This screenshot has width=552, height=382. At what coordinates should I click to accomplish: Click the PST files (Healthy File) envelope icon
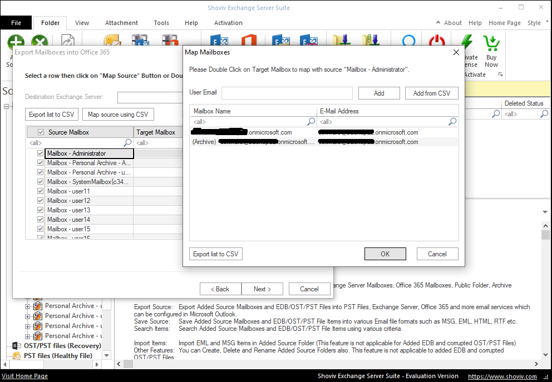coord(17,356)
